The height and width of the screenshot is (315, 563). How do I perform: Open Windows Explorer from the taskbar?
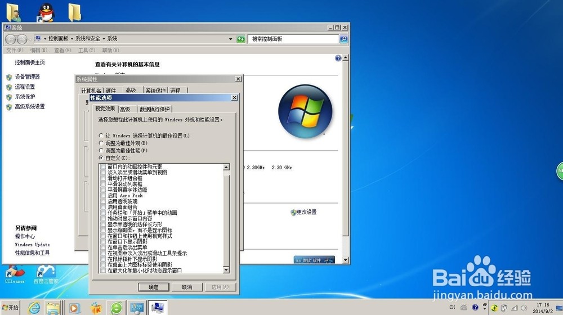point(53,308)
